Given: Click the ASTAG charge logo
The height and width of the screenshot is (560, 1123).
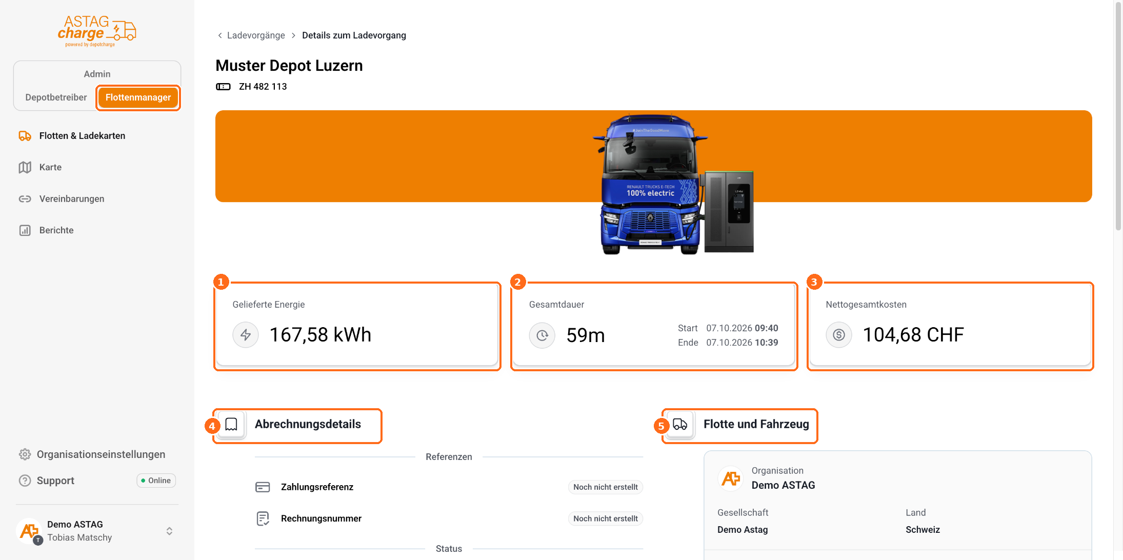Looking at the screenshot, I should [x=97, y=31].
